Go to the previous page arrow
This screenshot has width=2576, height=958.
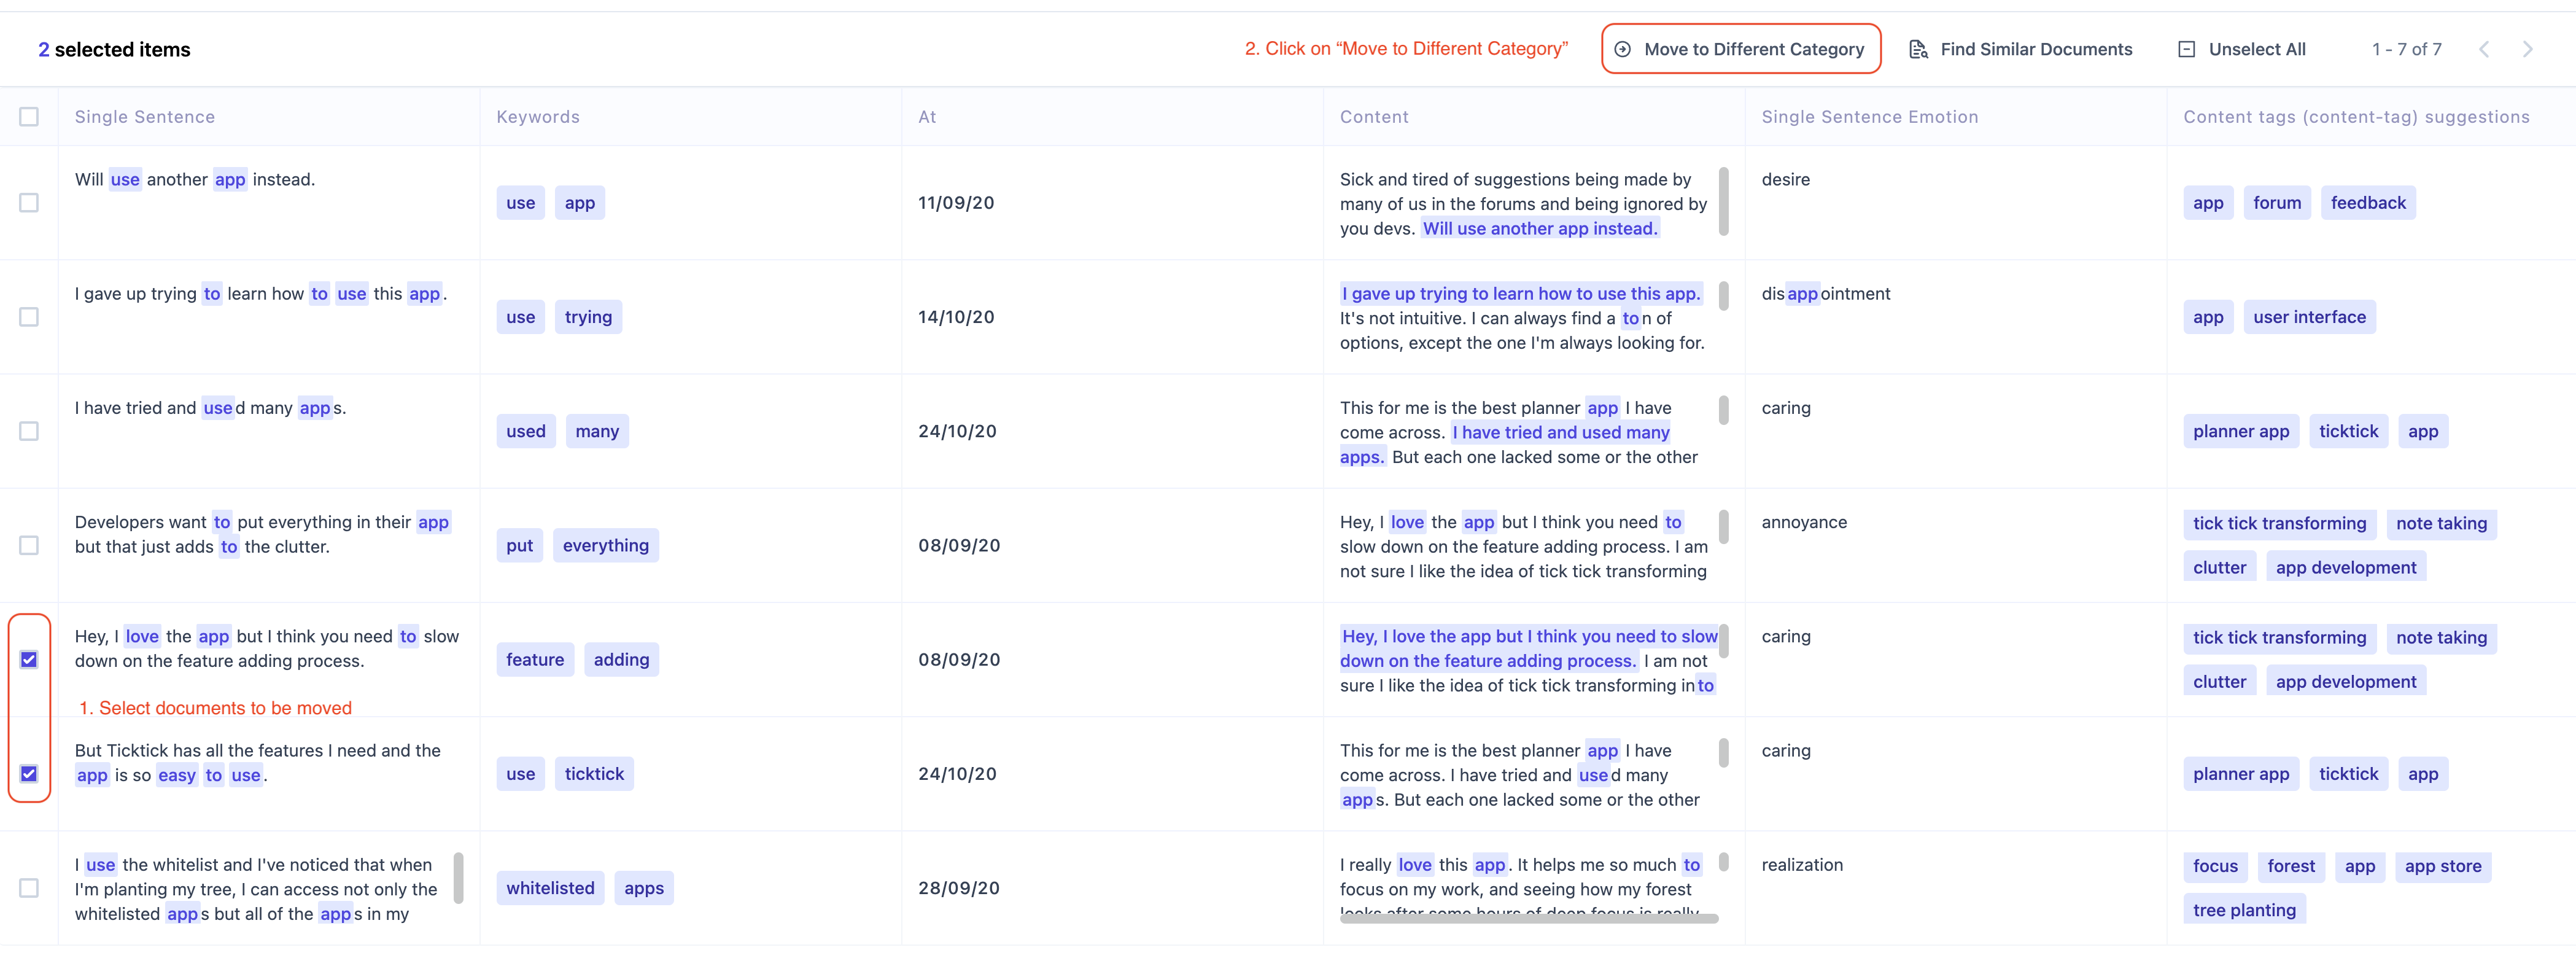point(2483,49)
